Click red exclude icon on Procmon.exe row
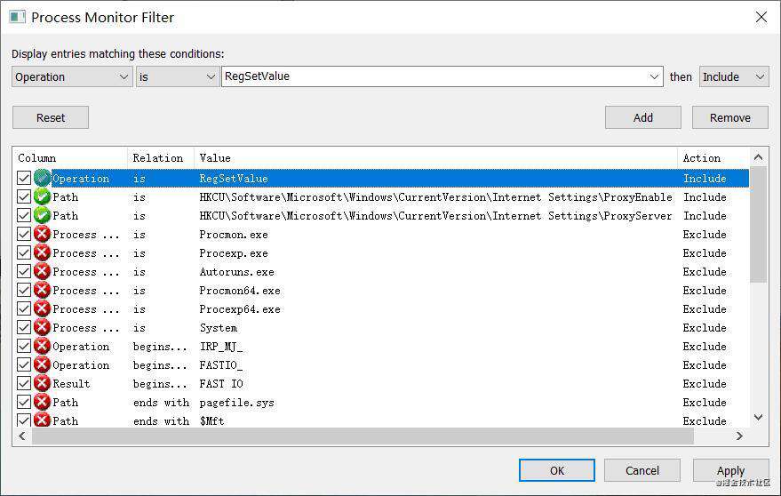This screenshot has width=781, height=496. point(43,235)
